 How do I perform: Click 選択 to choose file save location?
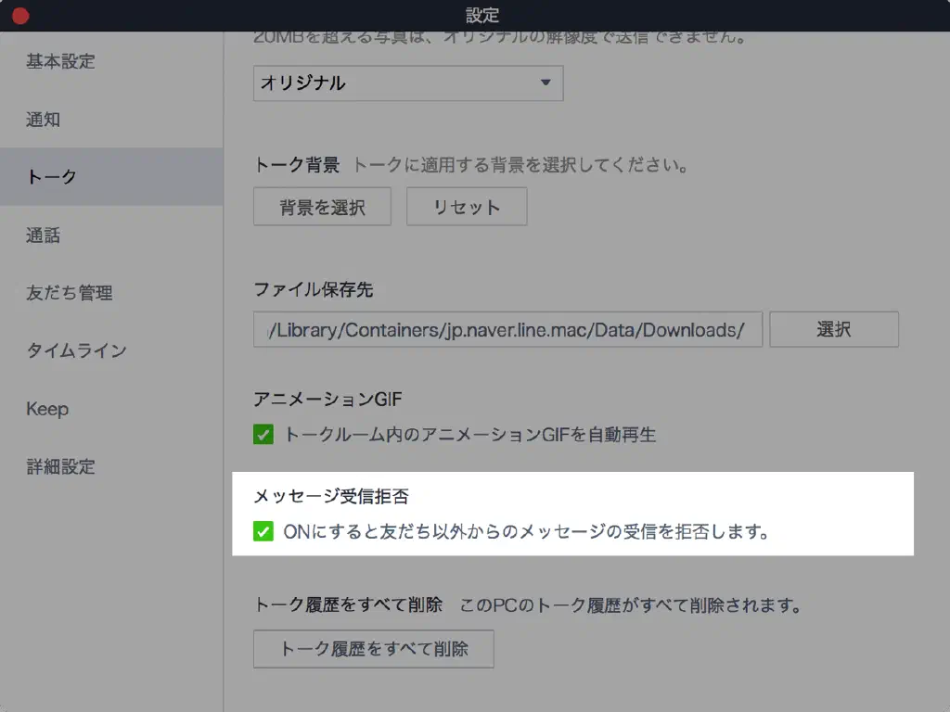click(833, 329)
